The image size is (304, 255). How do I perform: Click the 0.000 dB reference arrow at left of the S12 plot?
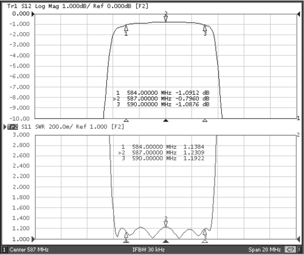click(33, 14)
